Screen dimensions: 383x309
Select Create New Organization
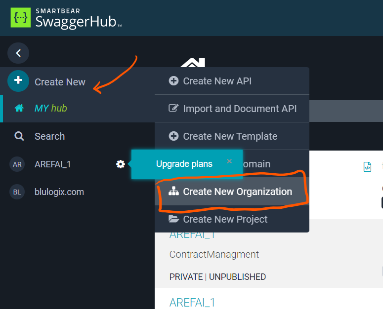click(237, 192)
